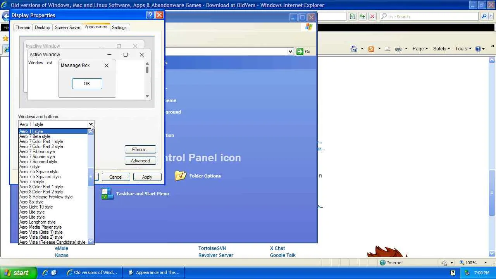Viewport: 496px width, 279px height.
Task: Click the Taskbar and Start Menu icon
Action: [107, 194]
